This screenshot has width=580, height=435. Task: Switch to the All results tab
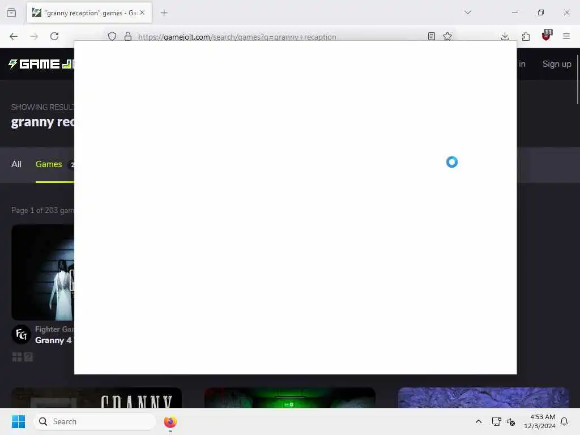[16, 164]
